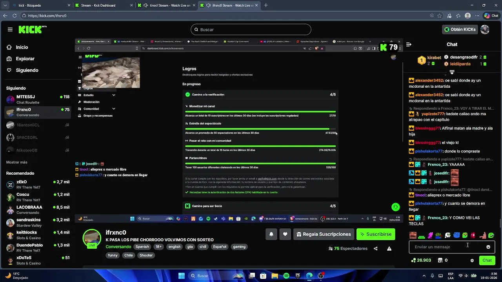Insert the skull emote
The height and width of the screenshot is (282, 502).
(x=447, y=235)
